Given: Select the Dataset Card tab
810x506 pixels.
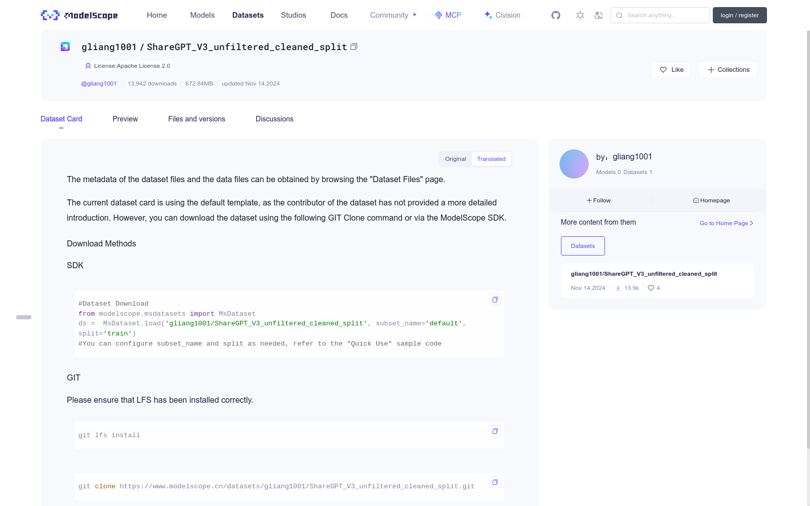Looking at the screenshot, I should (61, 119).
